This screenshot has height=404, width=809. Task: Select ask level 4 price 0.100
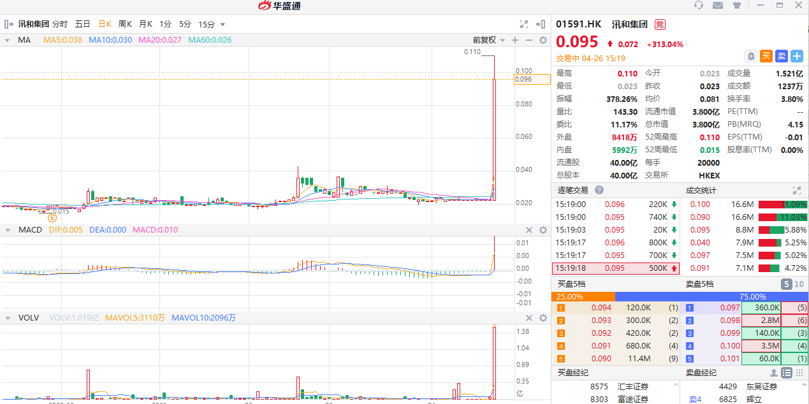coord(730,345)
